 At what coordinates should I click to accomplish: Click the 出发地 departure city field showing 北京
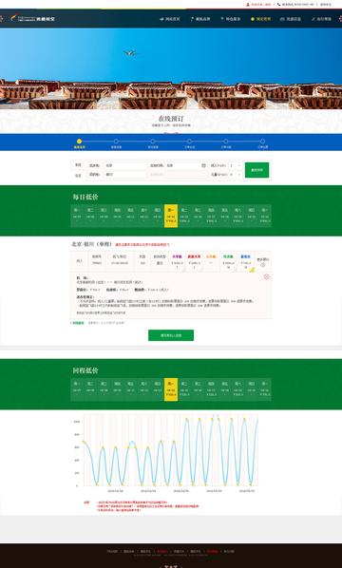click(125, 165)
